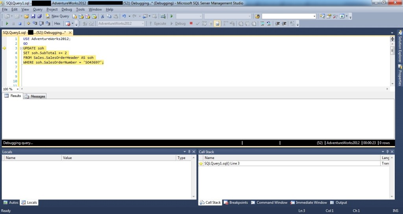
Task: Show Next Statement yellow arrow icon
Action: tap(28, 24)
